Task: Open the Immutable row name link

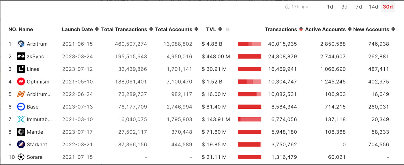Action: [39, 119]
